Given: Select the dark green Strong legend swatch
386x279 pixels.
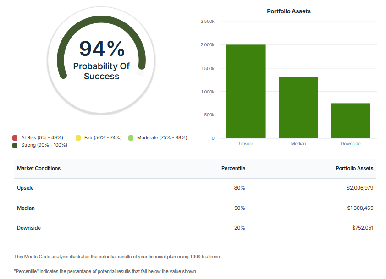Looking at the screenshot, I should click(x=15, y=145).
